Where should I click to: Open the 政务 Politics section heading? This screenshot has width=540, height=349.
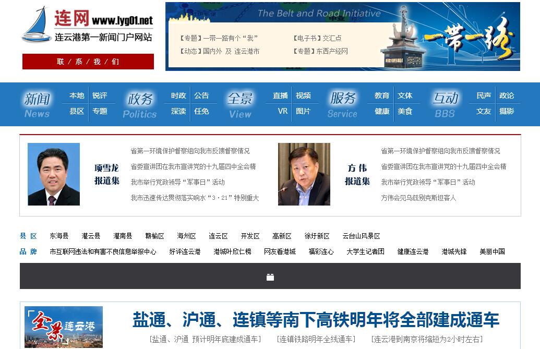140,104
